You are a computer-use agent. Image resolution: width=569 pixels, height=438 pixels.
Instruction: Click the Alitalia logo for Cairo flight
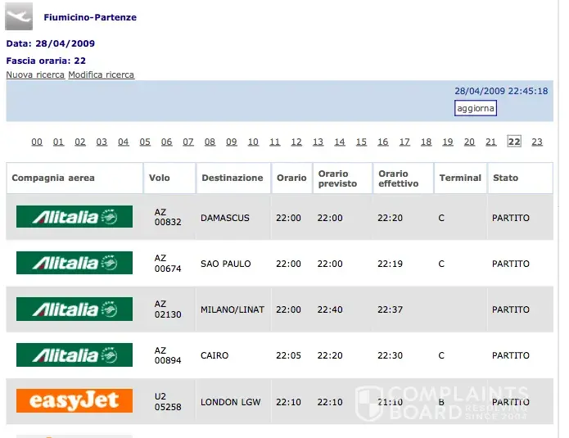tap(75, 354)
